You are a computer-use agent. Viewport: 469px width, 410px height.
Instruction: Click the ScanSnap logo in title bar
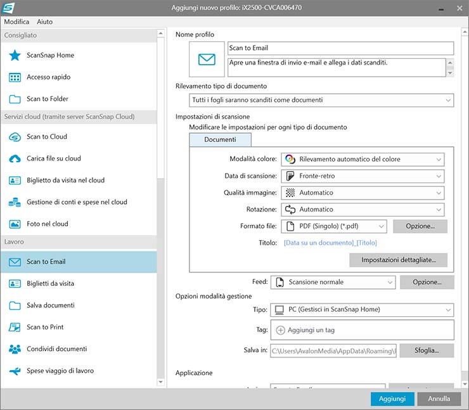point(8,8)
